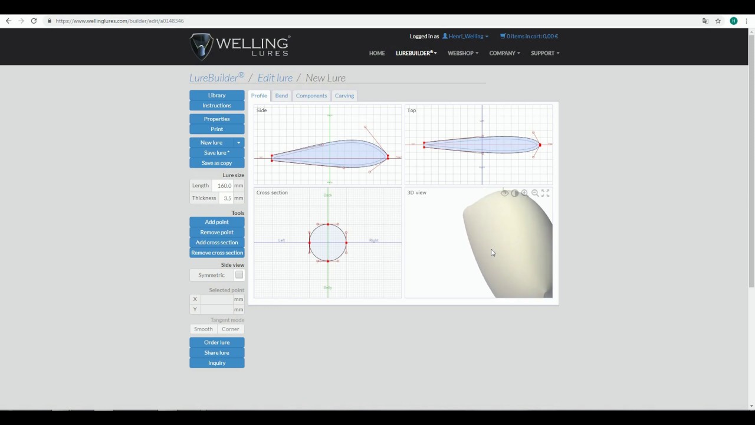Switch to the Carving tab
Viewport: 755px width, 425px height.
pos(344,96)
